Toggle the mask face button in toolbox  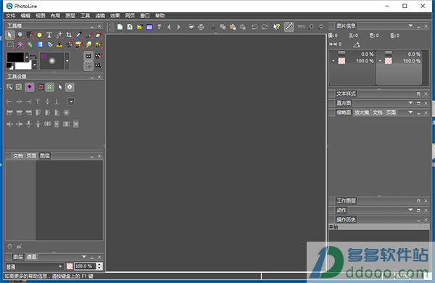coord(88,56)
